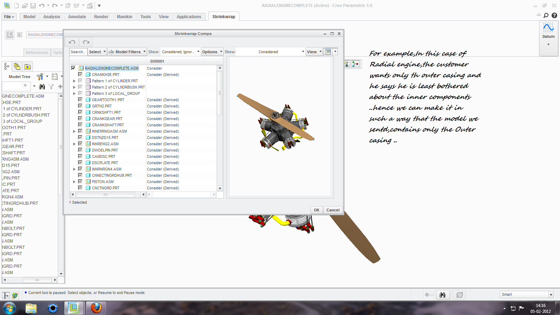Click the Model Tree show list icon
Image resolution: width=560 pixels, height=315 pixels.
click(x=55, y=77)
